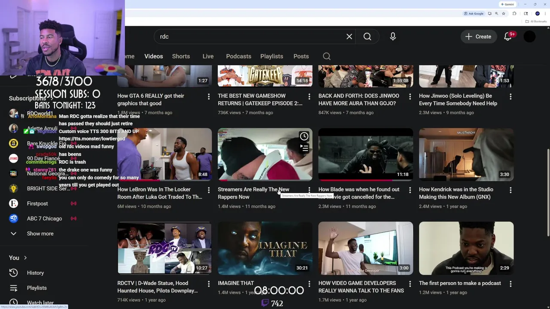Open options for How GTA 6 video
550x309 pixels.
point(209,97)
